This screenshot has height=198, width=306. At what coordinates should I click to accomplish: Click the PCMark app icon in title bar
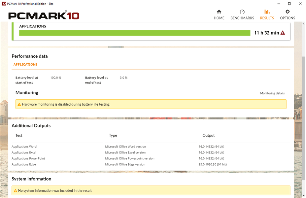click(4, 4)
